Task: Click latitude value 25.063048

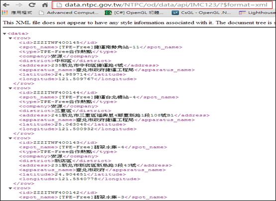Action: (x=71, y=124)
